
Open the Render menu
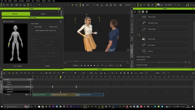coord(28,1)
